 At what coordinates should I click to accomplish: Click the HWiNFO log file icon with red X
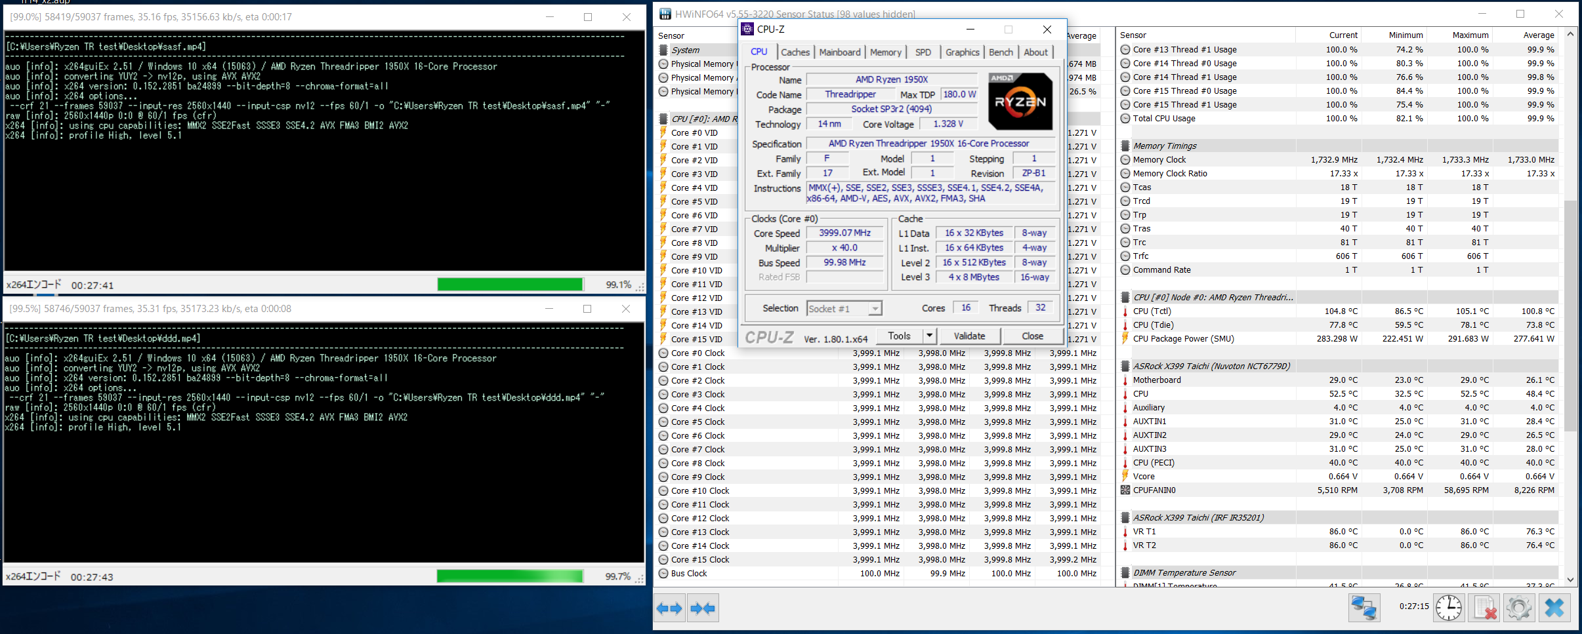click(1484, 607)
